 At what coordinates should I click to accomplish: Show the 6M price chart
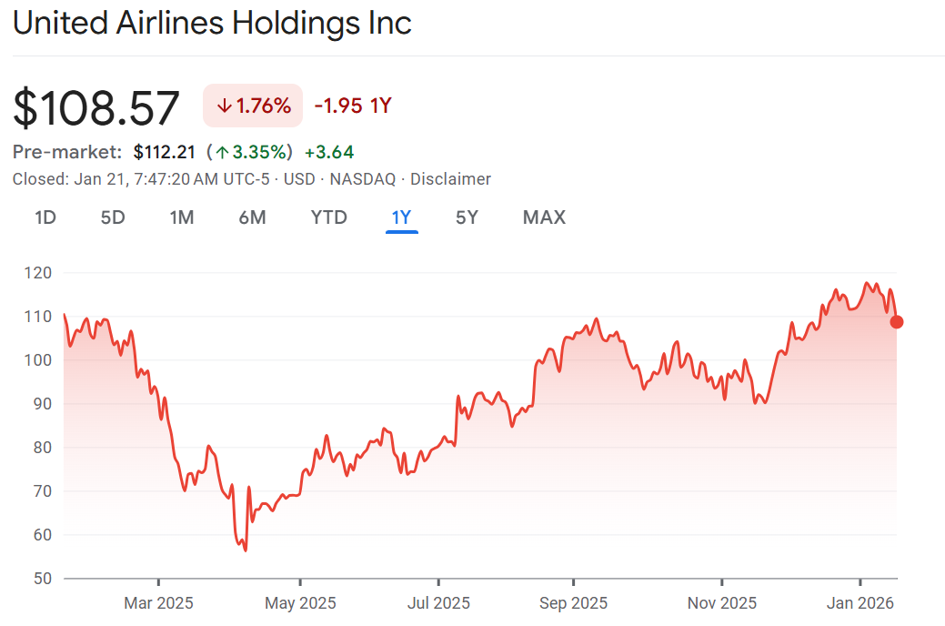pos(252,217)
